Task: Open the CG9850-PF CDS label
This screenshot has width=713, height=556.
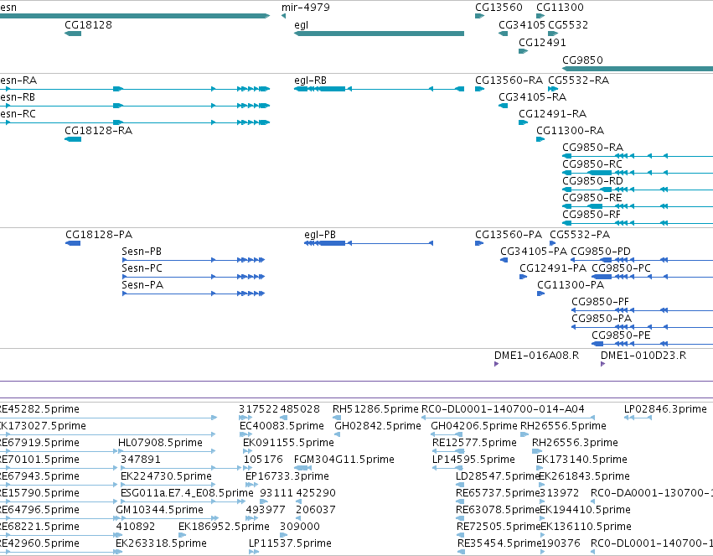Action: (x=600, y=302)
